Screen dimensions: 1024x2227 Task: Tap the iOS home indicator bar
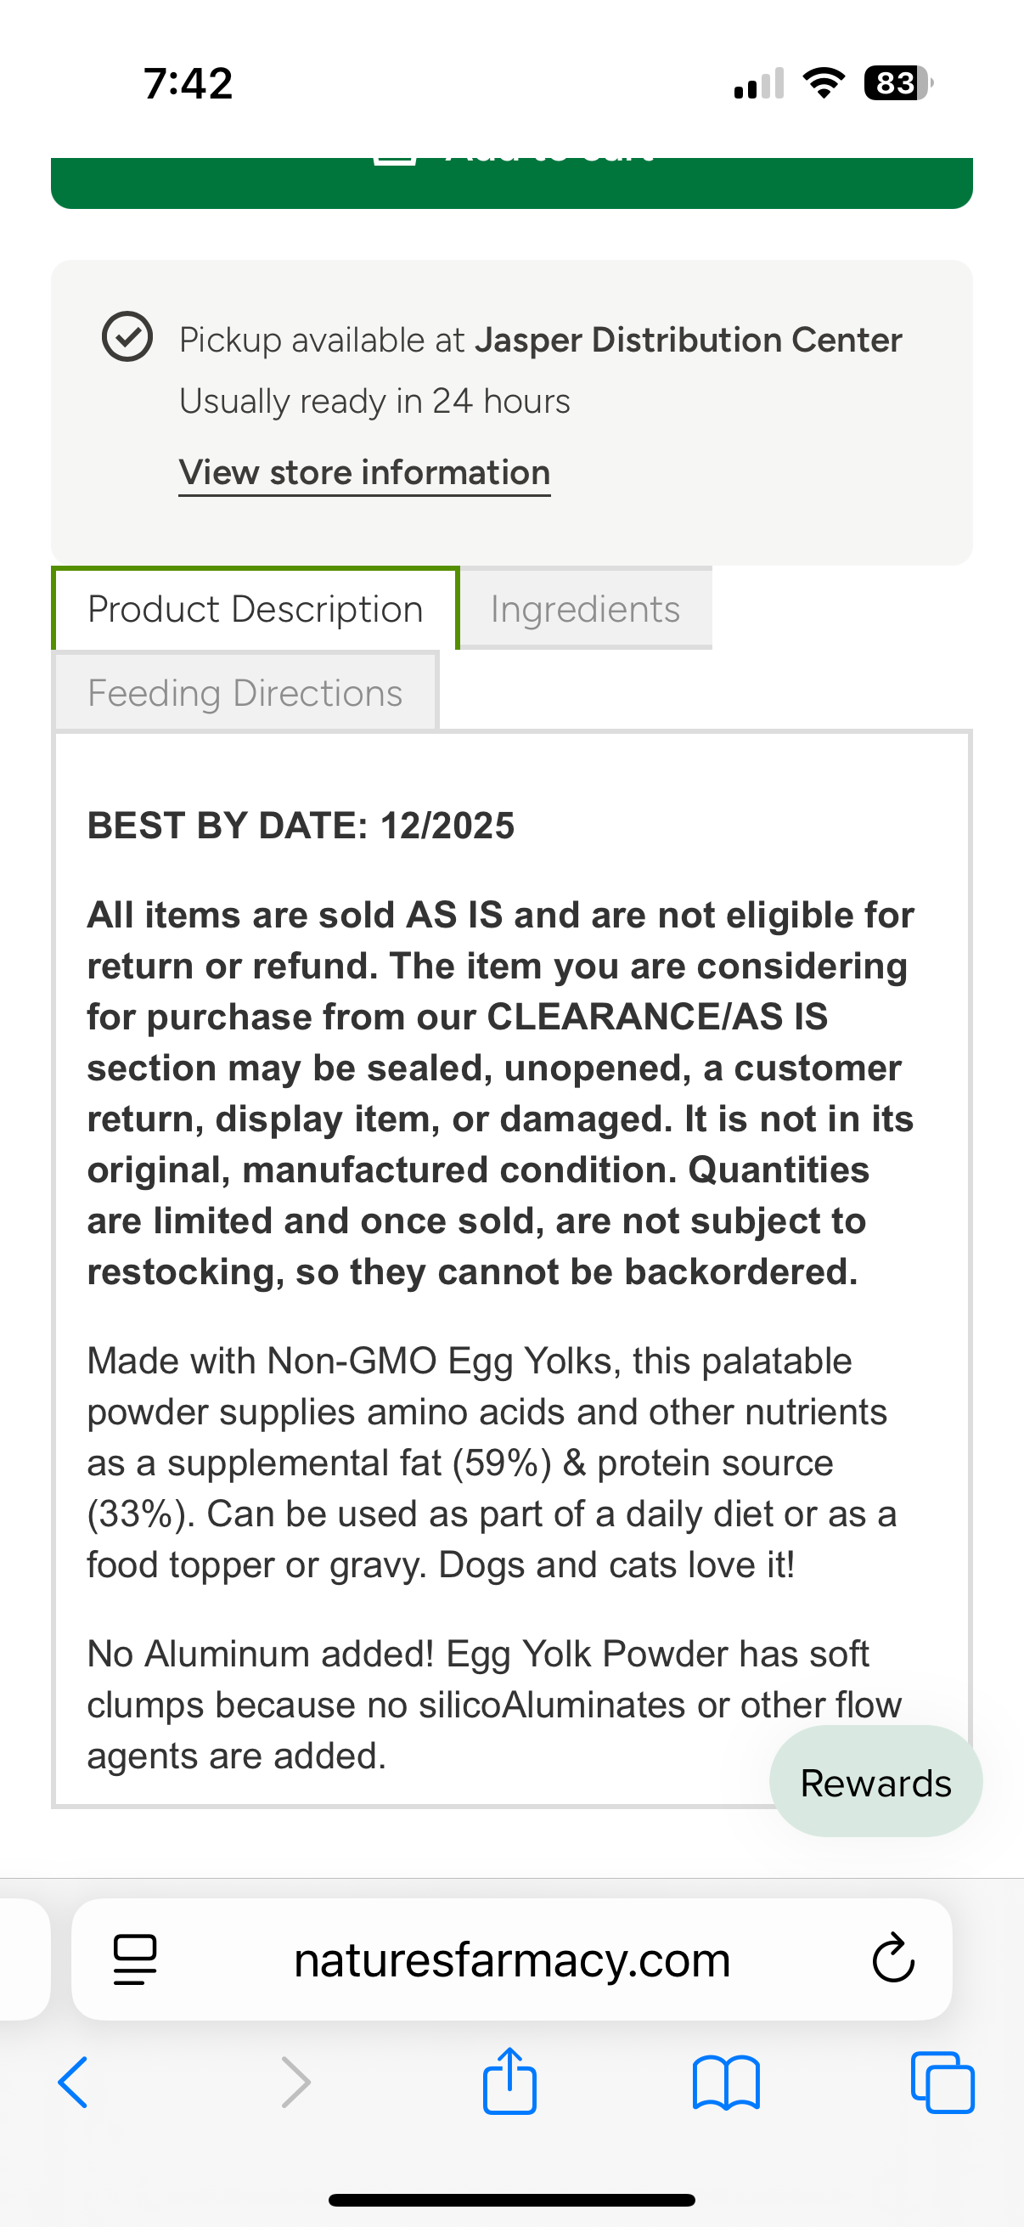pos(511,2200)
